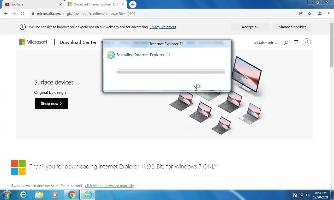The image size is (334, 200).
Task: Switch to IE installer in taskbar
Action: tap(88, 195)
